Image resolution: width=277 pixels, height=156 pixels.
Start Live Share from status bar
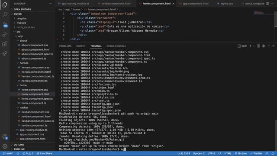(x=44, y=153)
